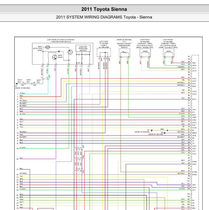Click 'GRN/RED' wire label beside pin 57
This screenshot has height=210, width=209.
pos(181,67)
